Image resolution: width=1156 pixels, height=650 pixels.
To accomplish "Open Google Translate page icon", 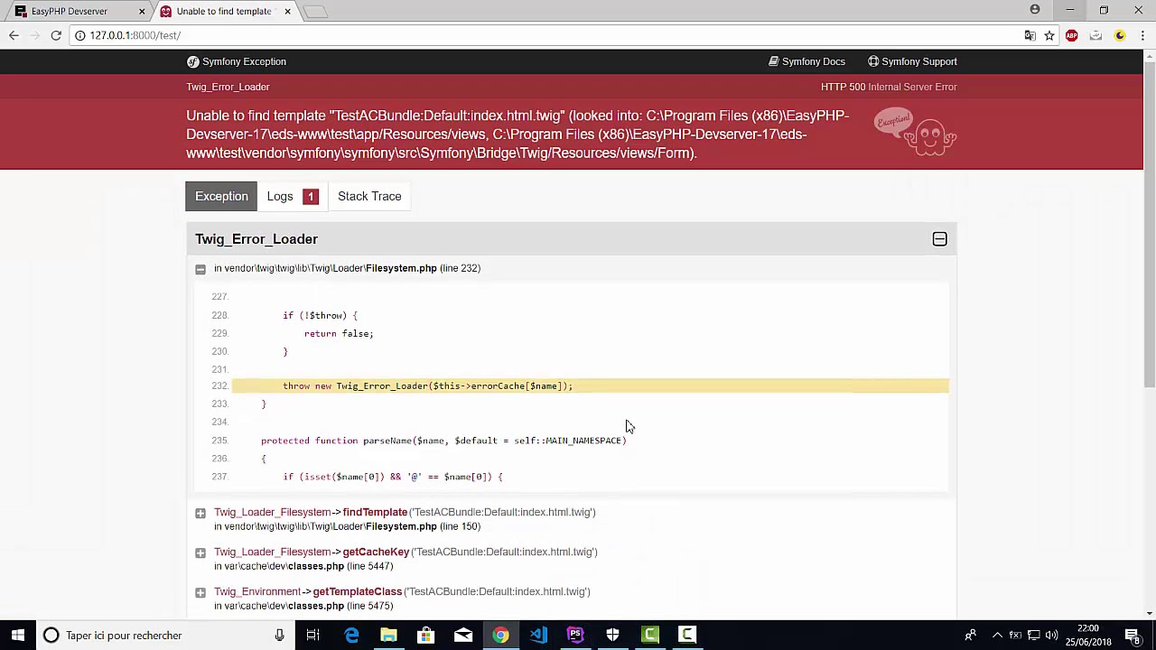I will pos(1030,35).
